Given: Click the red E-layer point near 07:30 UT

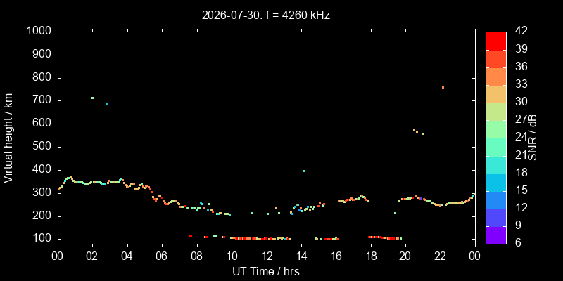Looking at the screenshot, I should [x=190, y=236].
